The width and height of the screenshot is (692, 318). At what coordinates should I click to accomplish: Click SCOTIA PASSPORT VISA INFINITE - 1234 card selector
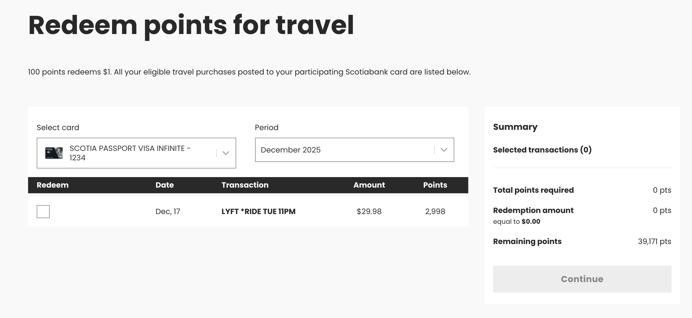136,153
